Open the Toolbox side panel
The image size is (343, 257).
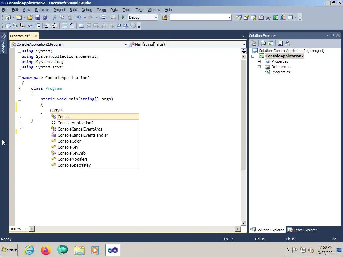[x=3, y=43]
